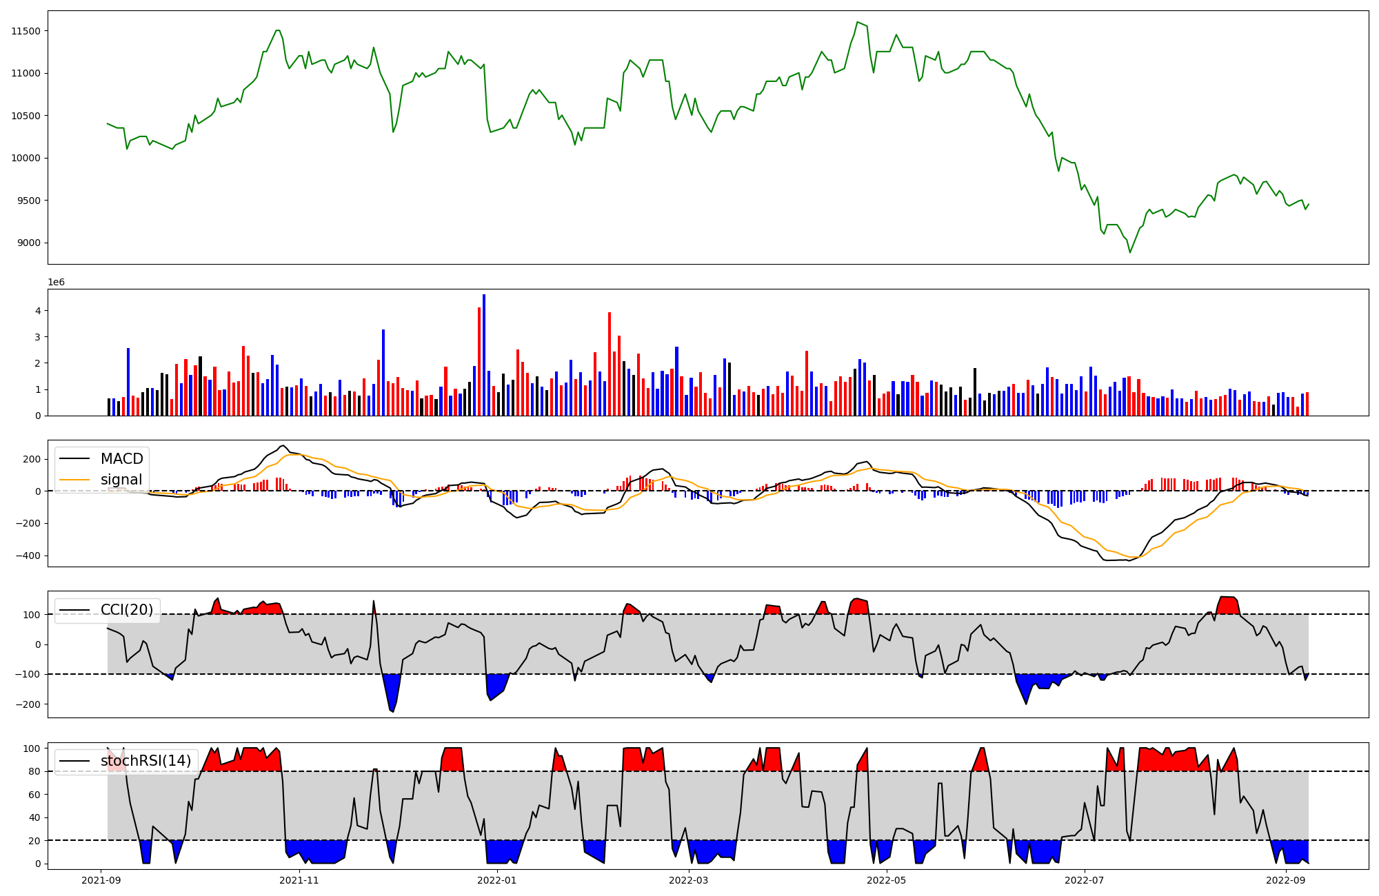Click the 100 tick on CCI axis
Screen dimensions: 1379x896
(32, 615)
